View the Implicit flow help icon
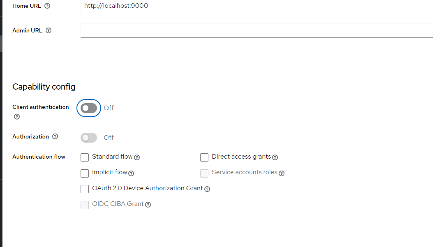The image size is (439, 247). [131, 173]
